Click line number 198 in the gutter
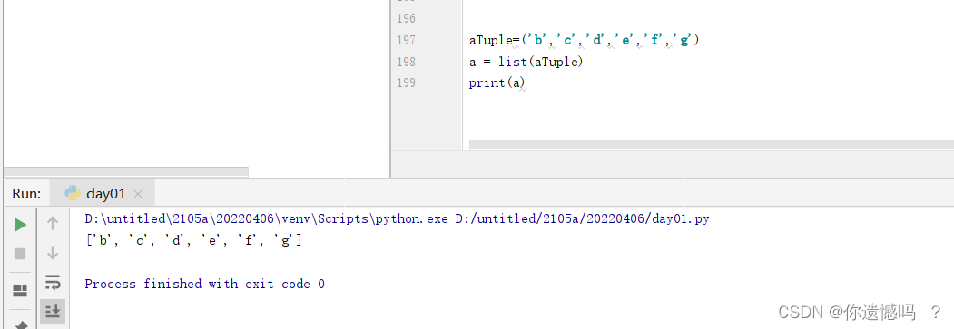Screen dimensions: 954x329 pyautogui.click(x=406, y=62)
